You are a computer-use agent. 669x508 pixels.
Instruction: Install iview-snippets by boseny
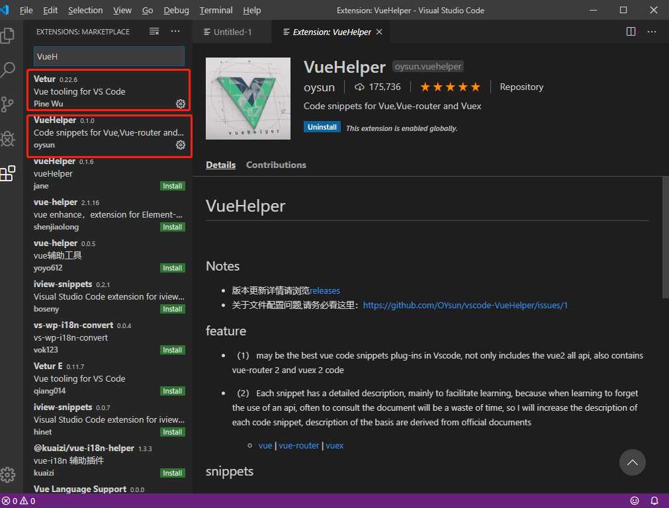pyautogui.click(x=172, y=309)
